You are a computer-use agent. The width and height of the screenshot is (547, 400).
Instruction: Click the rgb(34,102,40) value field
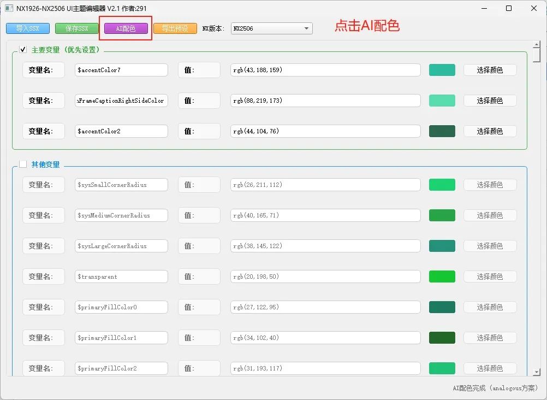click(x=325, y=338)
